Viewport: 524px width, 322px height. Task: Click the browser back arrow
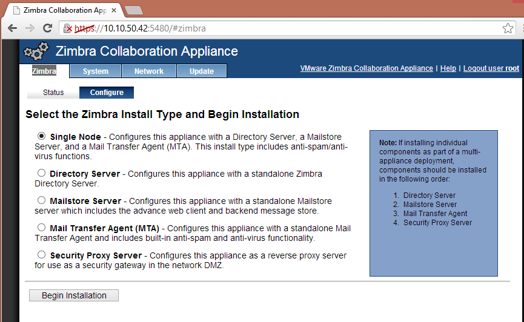tap(12, 28)
